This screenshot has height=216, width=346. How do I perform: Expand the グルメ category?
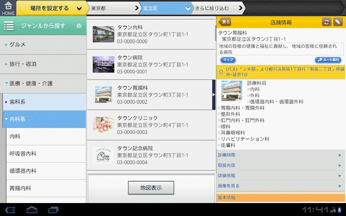point(43,45)
